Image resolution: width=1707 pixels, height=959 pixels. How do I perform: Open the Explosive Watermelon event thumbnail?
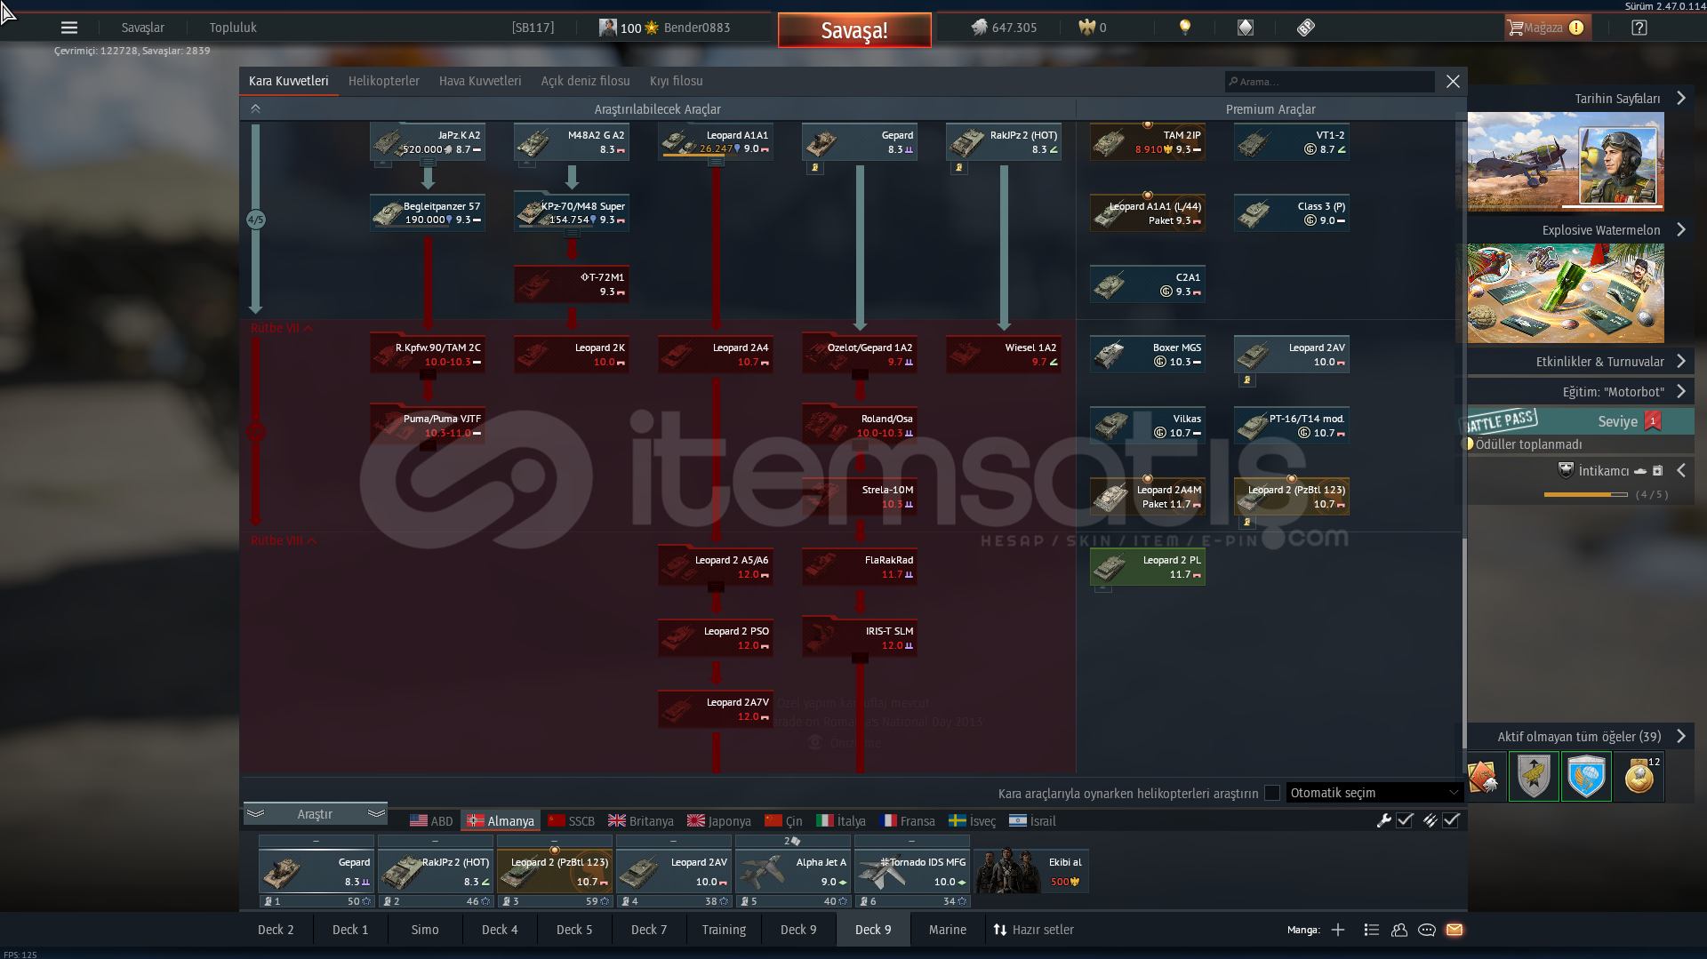[1565, 293]
